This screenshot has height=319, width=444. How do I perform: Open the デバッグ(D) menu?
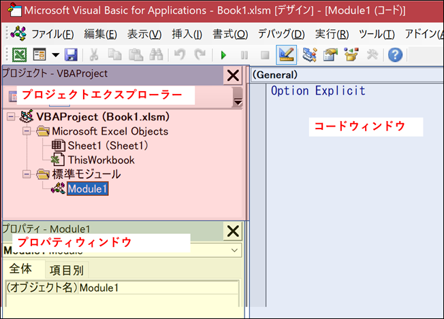281,34
